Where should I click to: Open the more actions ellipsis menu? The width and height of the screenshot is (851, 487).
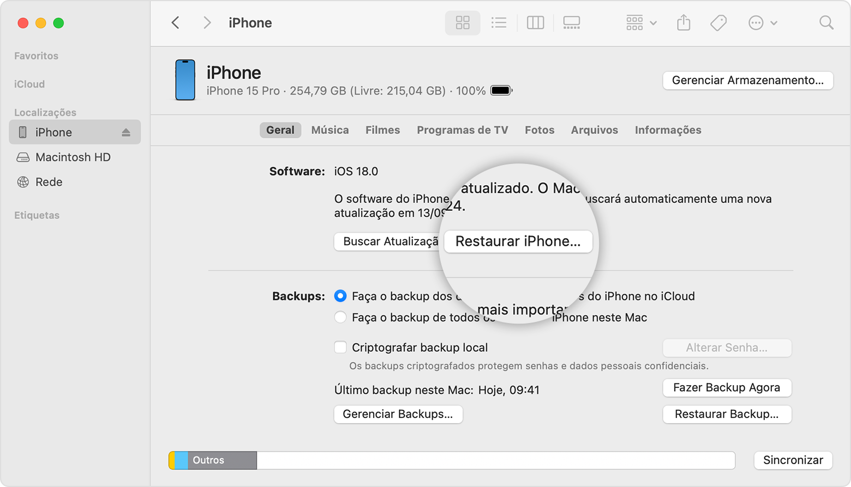point(762,23)
